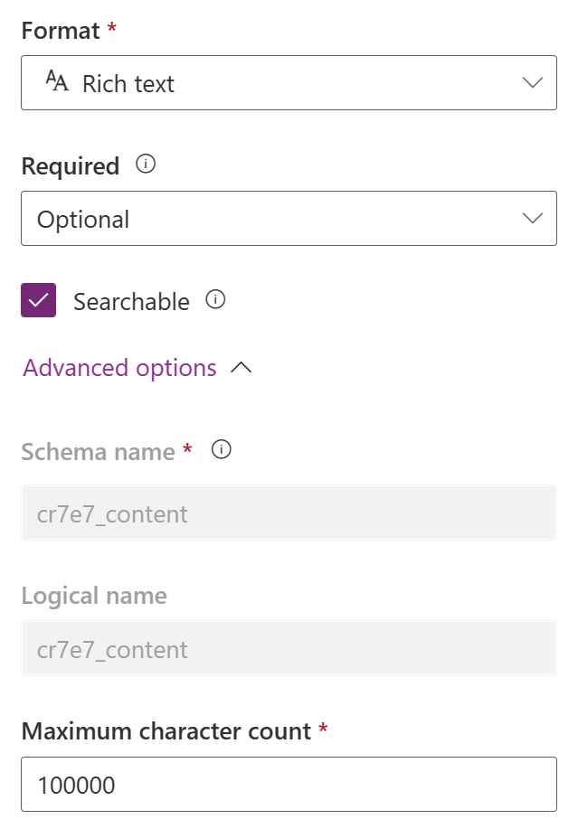Click the Rich text format icon

click(57, 82)
